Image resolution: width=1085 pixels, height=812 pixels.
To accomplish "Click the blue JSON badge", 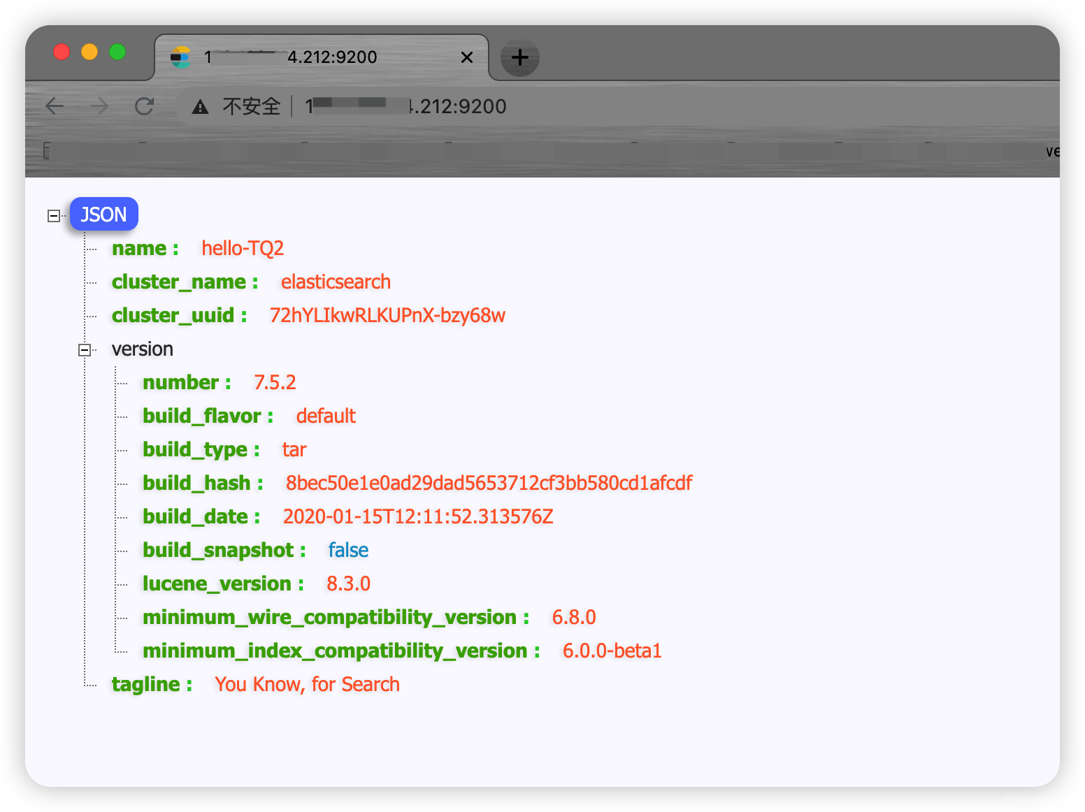I will 103,214.
